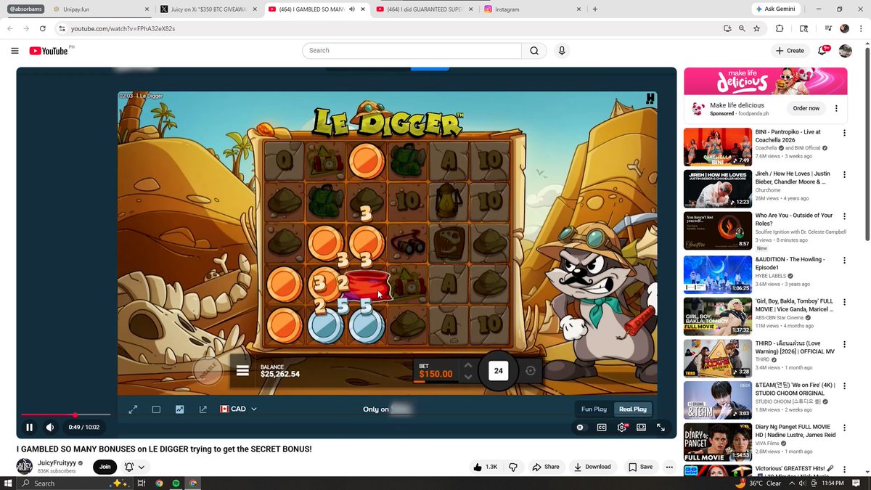Image resolution: width=871 pixels, height=490 pixels.
Task: Save the video to a playlist
Action: (640, 467)
